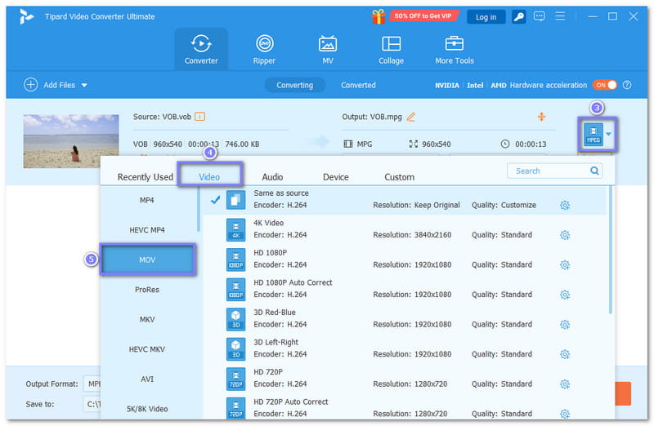Choose the Same as source preset
The width and height of the screenshot is (654, 426).
(x=405, y=200)
